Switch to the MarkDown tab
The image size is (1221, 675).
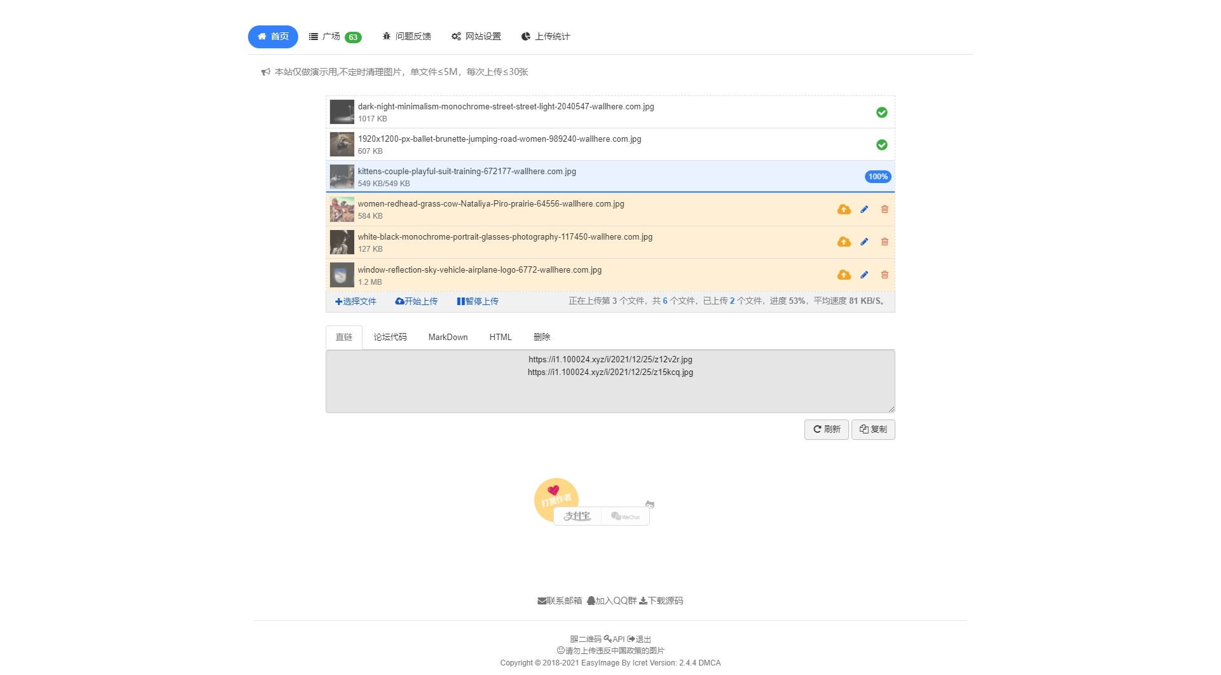[448, 337]
